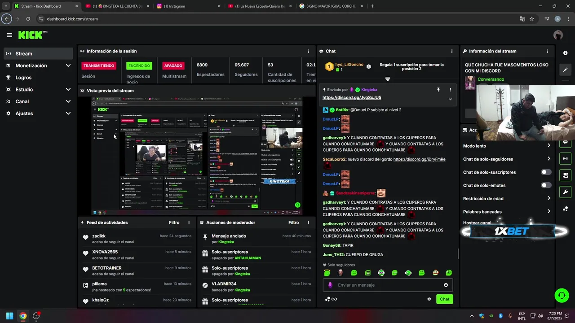
Task: Open Filtro in Acciones de moderador
Action: click(293, 223)
